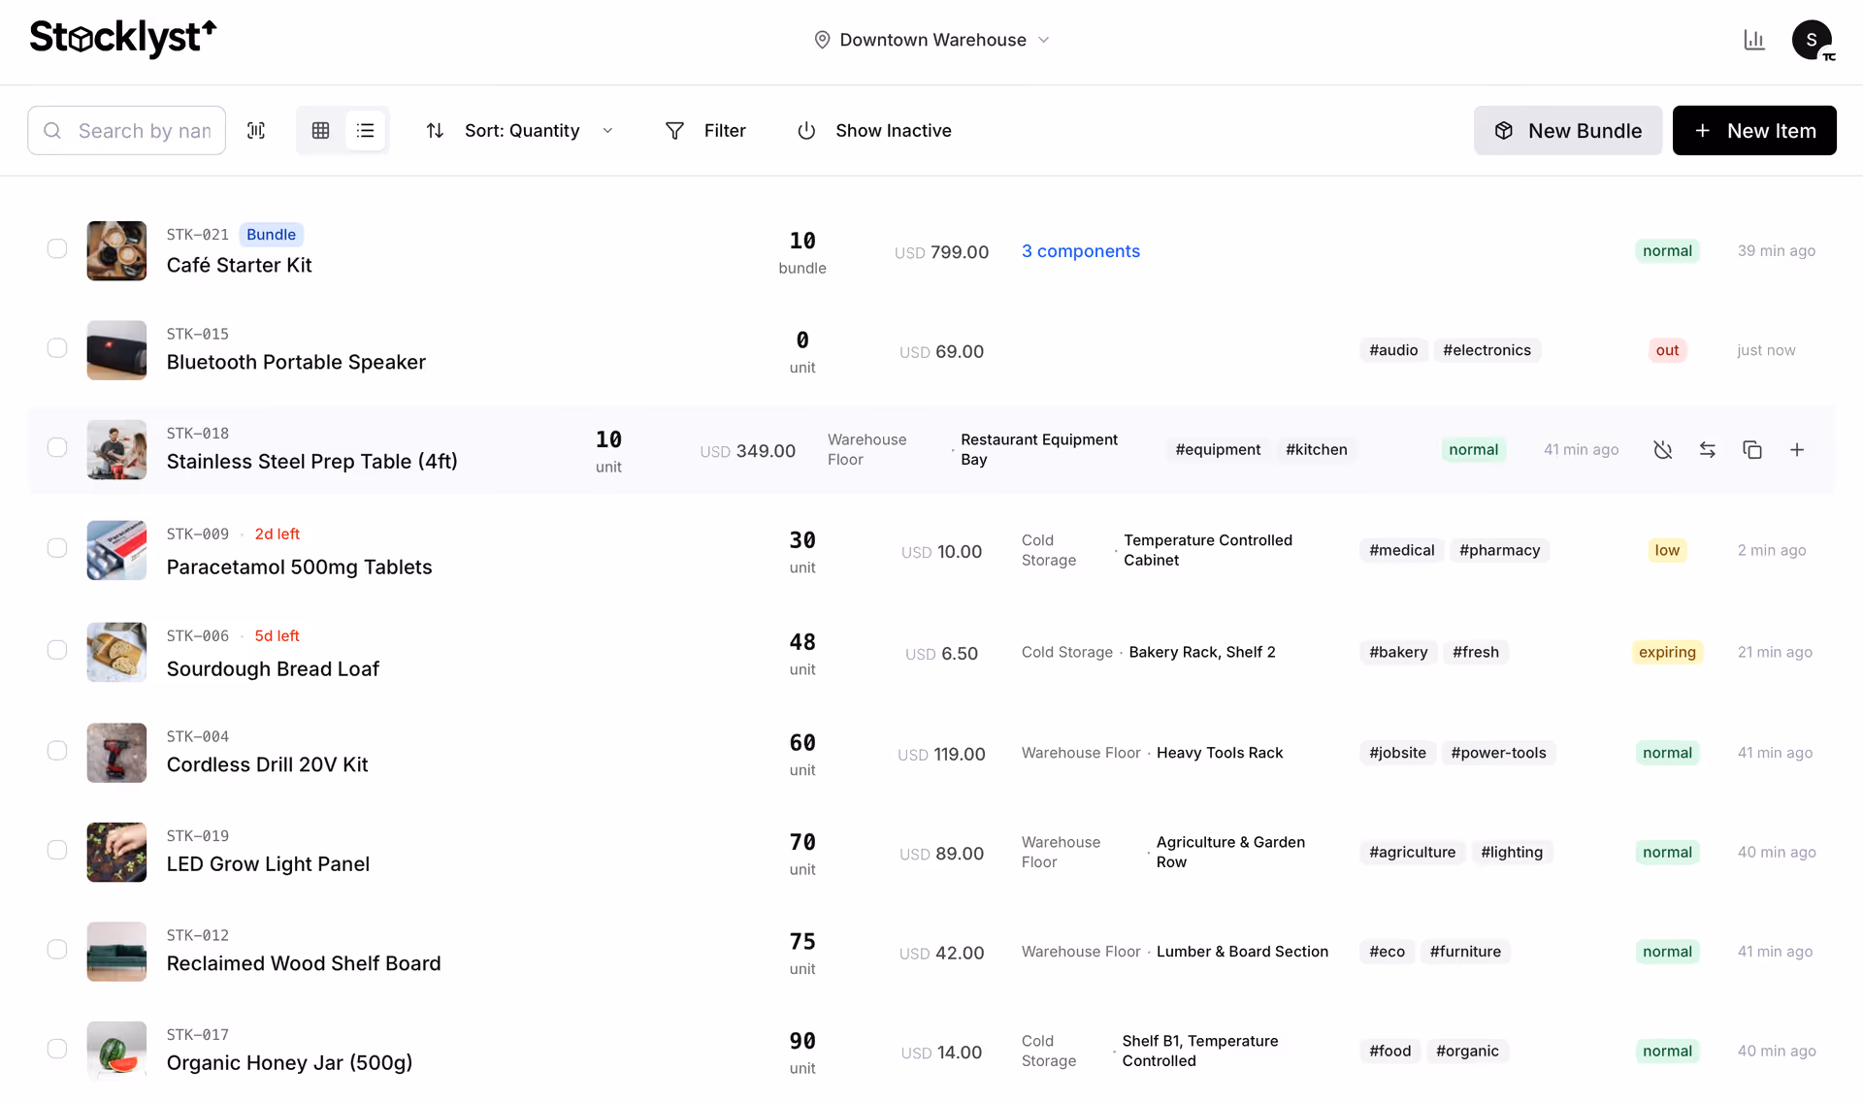The image size is (1863, 1102).
Task: Open the analytics chart panel
Action: [1754, 40]
